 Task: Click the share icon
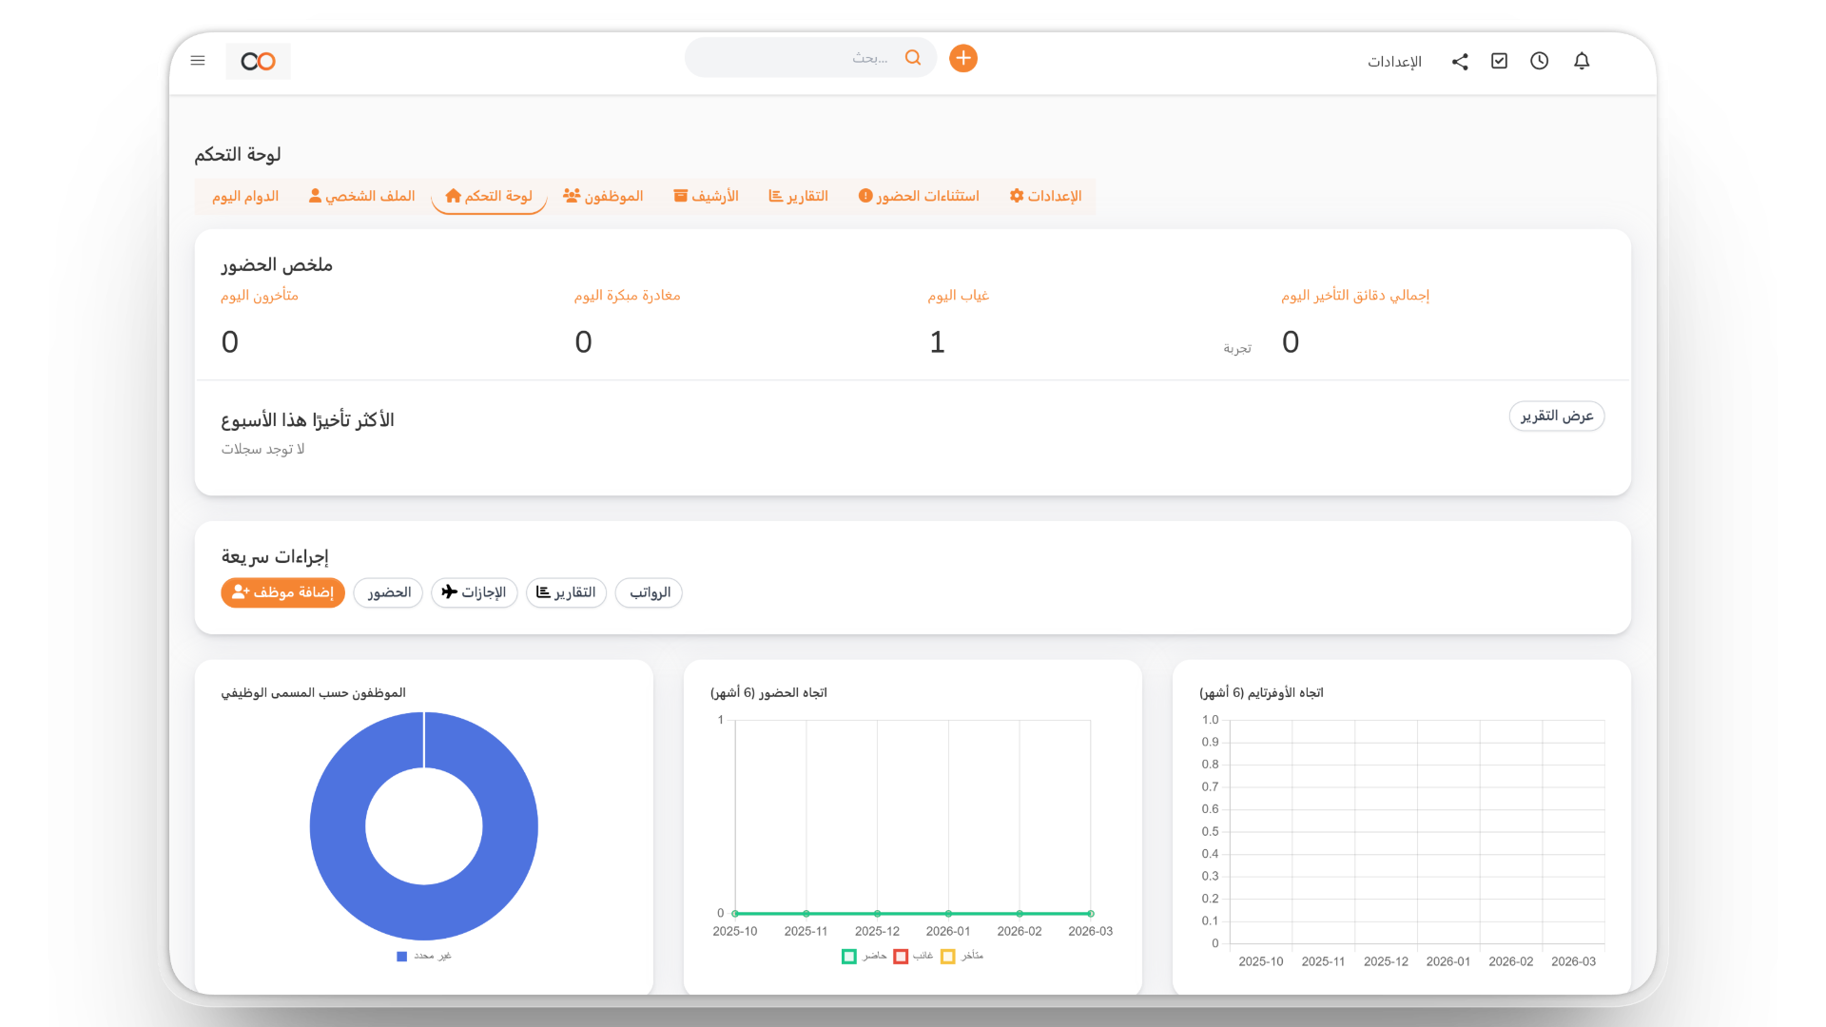click(x=1460, y=61)
